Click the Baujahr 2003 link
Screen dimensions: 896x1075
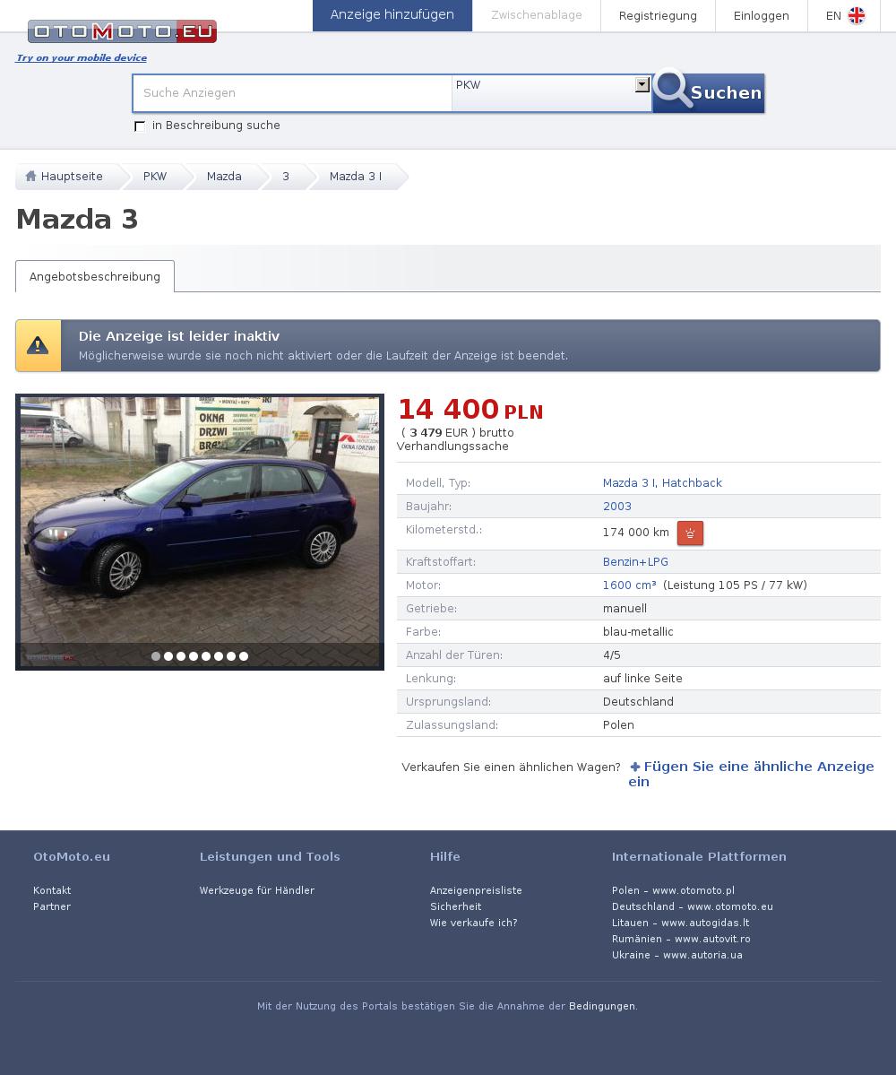tap(617, 506)
